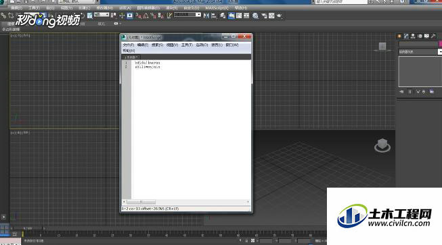Click left arrow of editor horizontal scrollbar
Image resolution: width=442 pixels, height=245 pixels.
124,202
